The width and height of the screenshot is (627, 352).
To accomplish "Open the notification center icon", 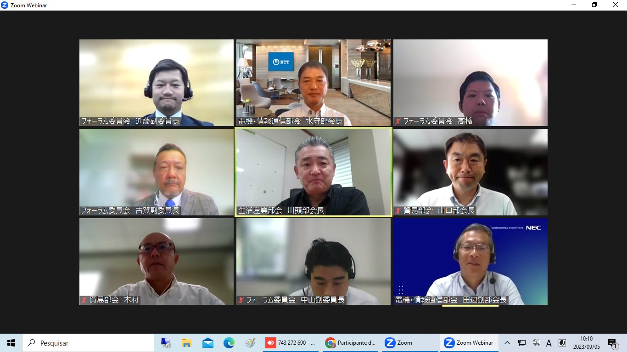I will pyautogui.click(x=612, y=343).
